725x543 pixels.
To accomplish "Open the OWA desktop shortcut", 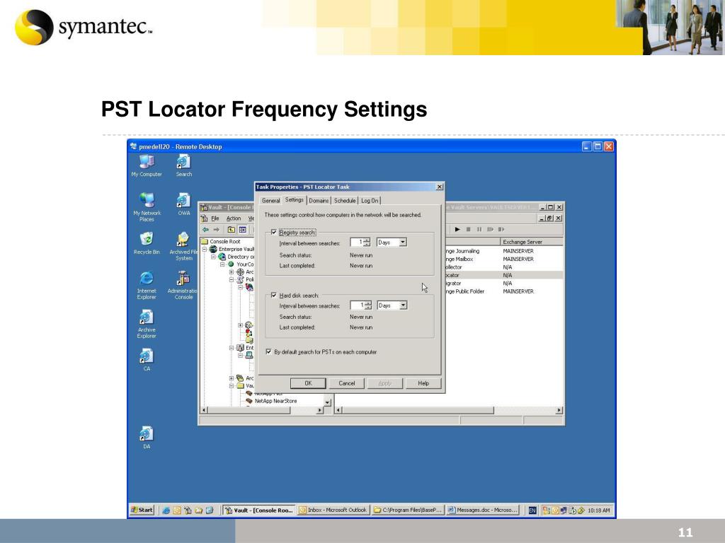I will [183, 204].
